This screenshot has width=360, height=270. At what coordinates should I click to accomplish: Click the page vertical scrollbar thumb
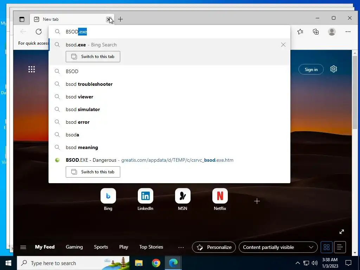pos(355,92)
